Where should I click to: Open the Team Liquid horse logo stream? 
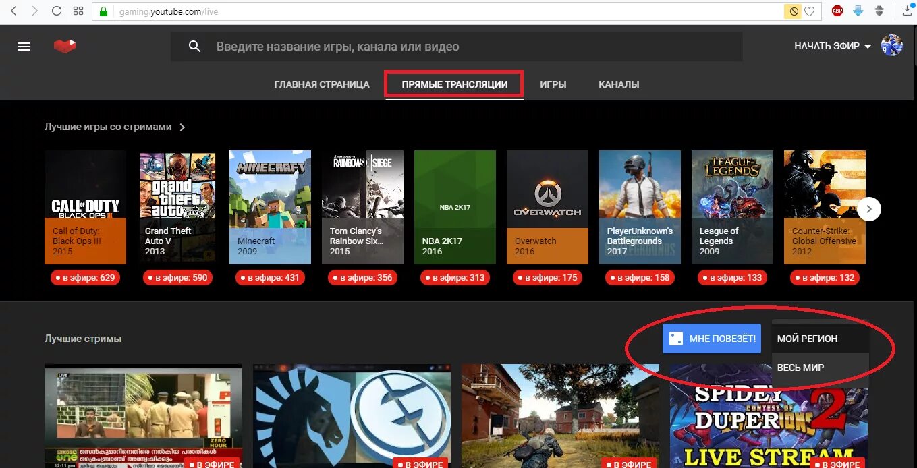352,416
